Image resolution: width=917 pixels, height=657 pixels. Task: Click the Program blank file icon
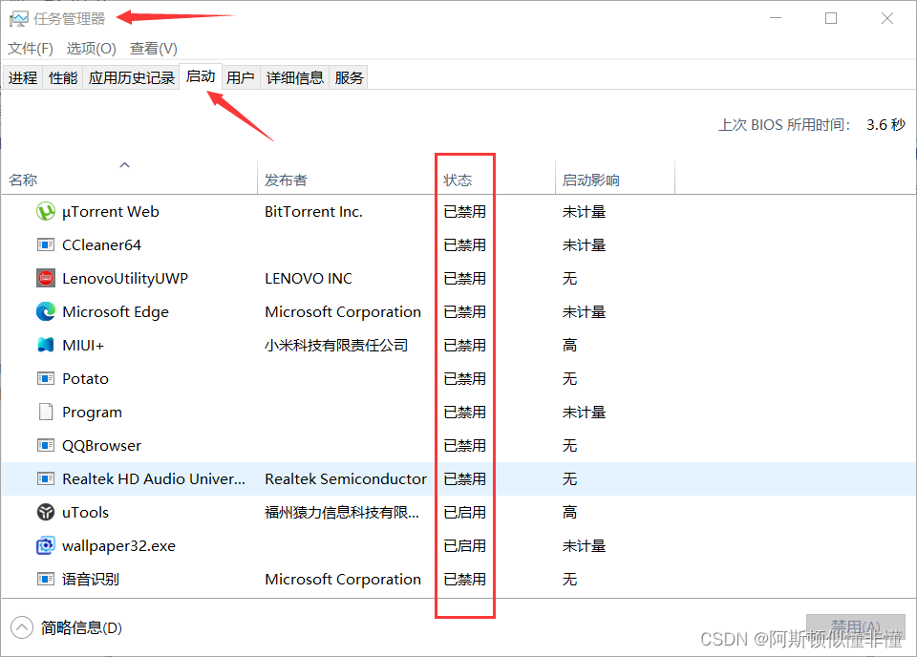click(x=46, y=413)
